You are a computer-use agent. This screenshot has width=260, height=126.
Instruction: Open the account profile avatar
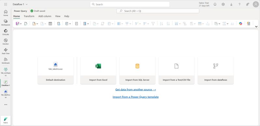click(256, 4)
